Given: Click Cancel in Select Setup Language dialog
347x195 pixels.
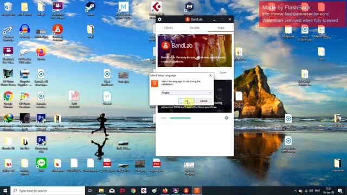Looking at the screenshot, I should [x=204, y=101].
